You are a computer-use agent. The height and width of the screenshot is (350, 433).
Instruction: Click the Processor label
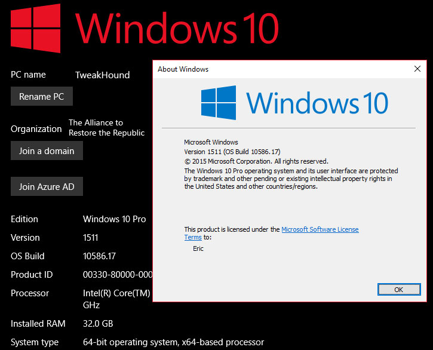point(30,293)
